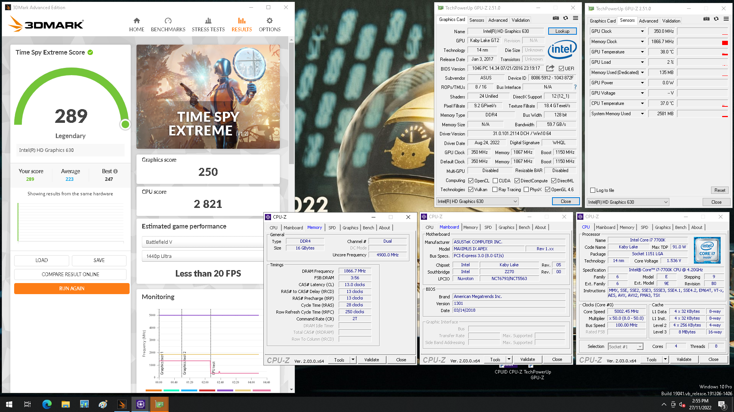Open File Explorer from the taskbar
Viewport: 734px width, 412px height.
65,404
